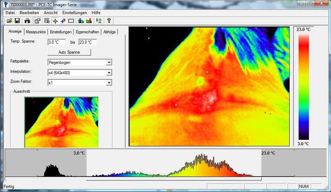Select the rectangle area tool icon

coord(71,21)
